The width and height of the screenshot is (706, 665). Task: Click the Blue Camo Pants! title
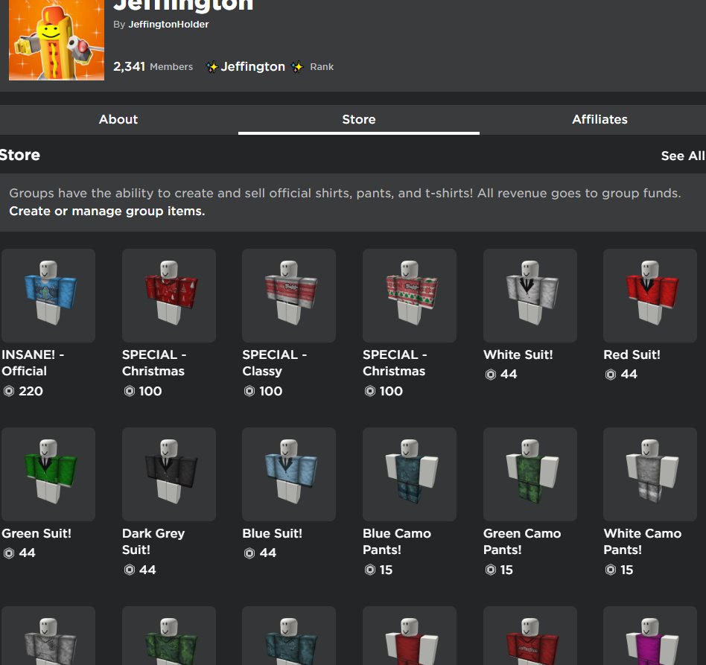pyautogui.click(x=397, y=541)
